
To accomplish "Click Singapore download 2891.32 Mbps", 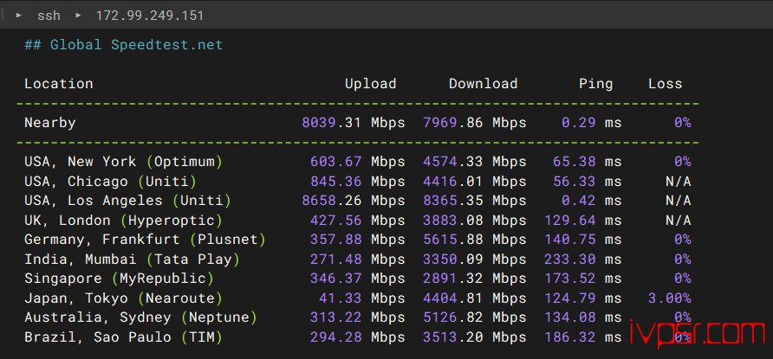I will (x=475, y=279).
